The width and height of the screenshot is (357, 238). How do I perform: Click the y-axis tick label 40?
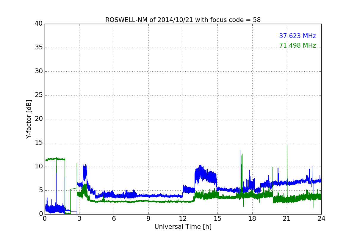tap(38, 24)
